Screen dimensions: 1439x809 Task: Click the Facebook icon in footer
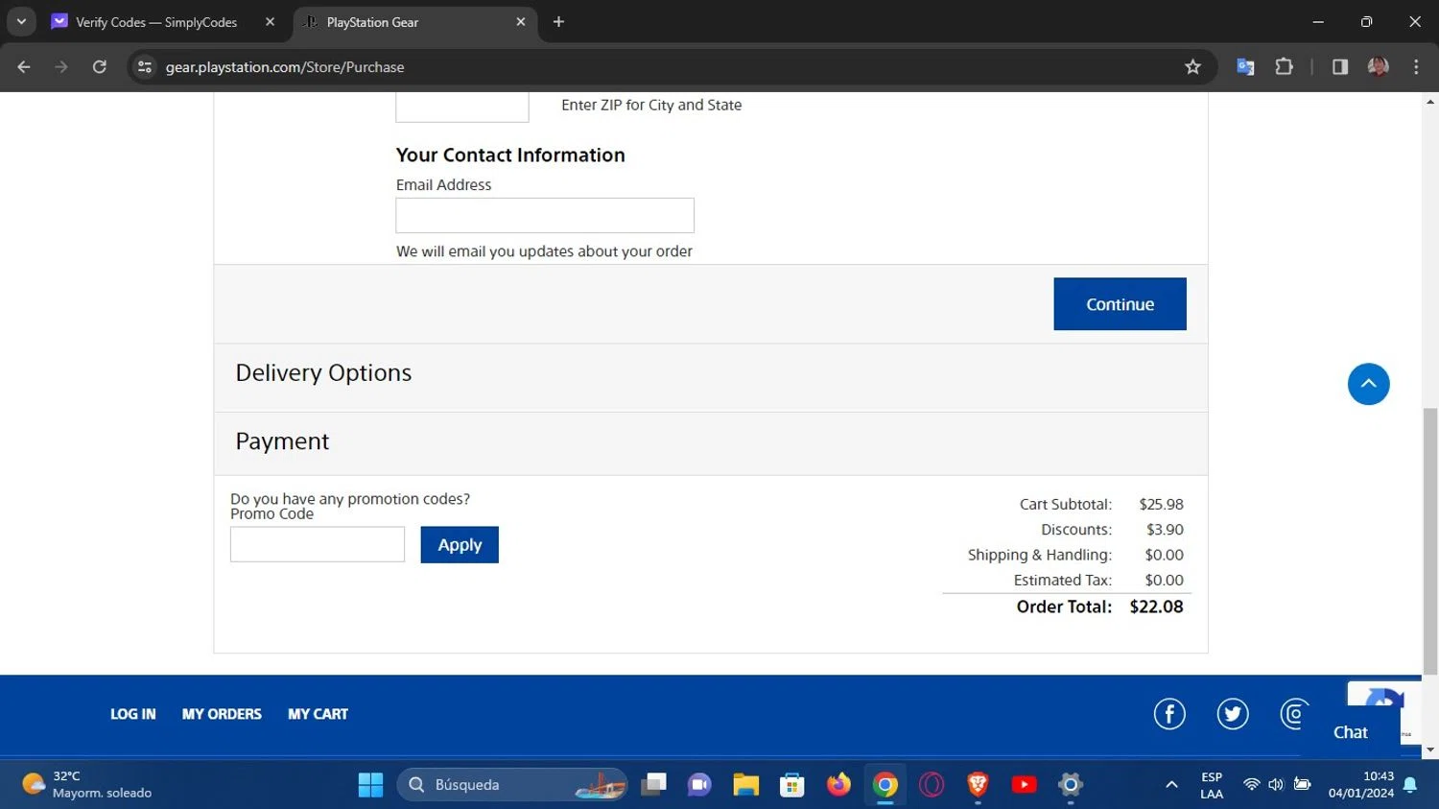[1169, 714]
